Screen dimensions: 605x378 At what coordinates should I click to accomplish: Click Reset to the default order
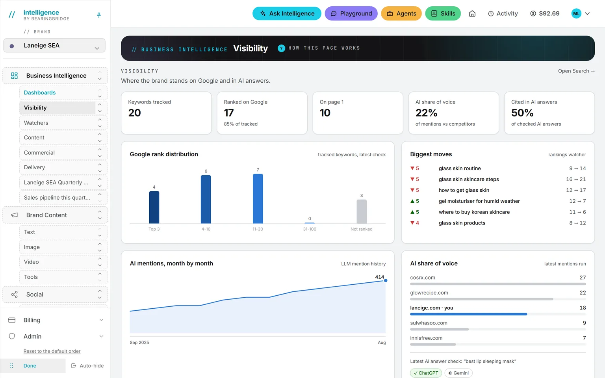[x=52, y=351]
